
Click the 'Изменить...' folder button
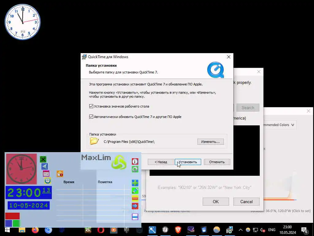click(210, 142)
